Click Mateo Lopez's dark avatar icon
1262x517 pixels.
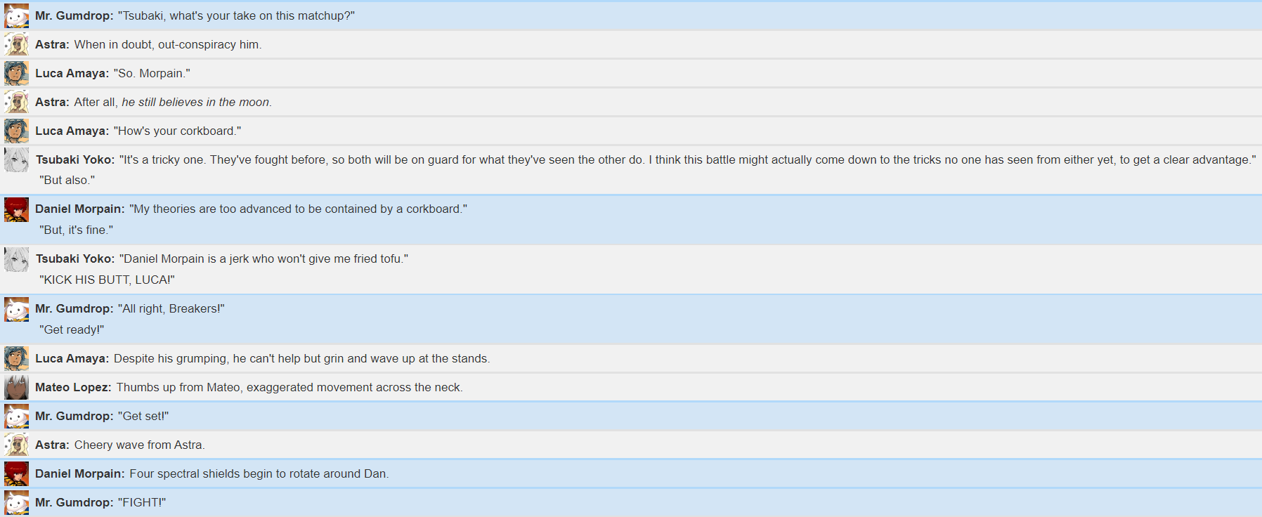tap(17, 388)
